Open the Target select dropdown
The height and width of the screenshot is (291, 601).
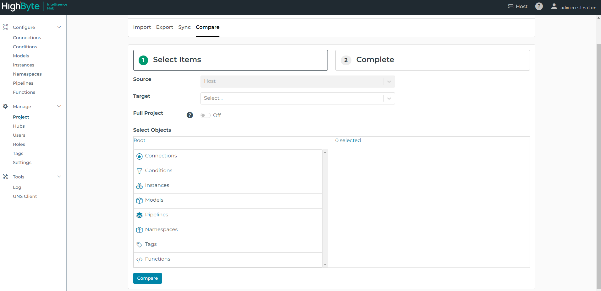point(297,98)
